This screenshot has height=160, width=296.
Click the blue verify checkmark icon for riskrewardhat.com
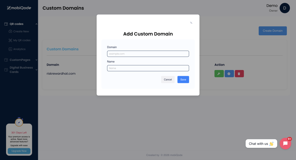point(229,74)
